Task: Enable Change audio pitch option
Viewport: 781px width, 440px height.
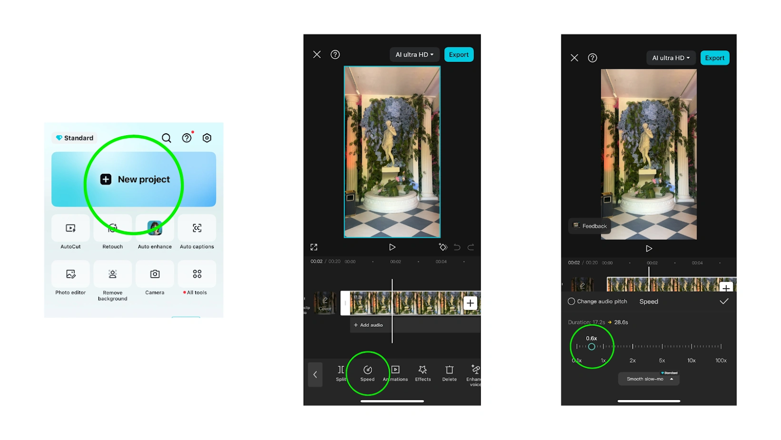Action: point(597,302)
